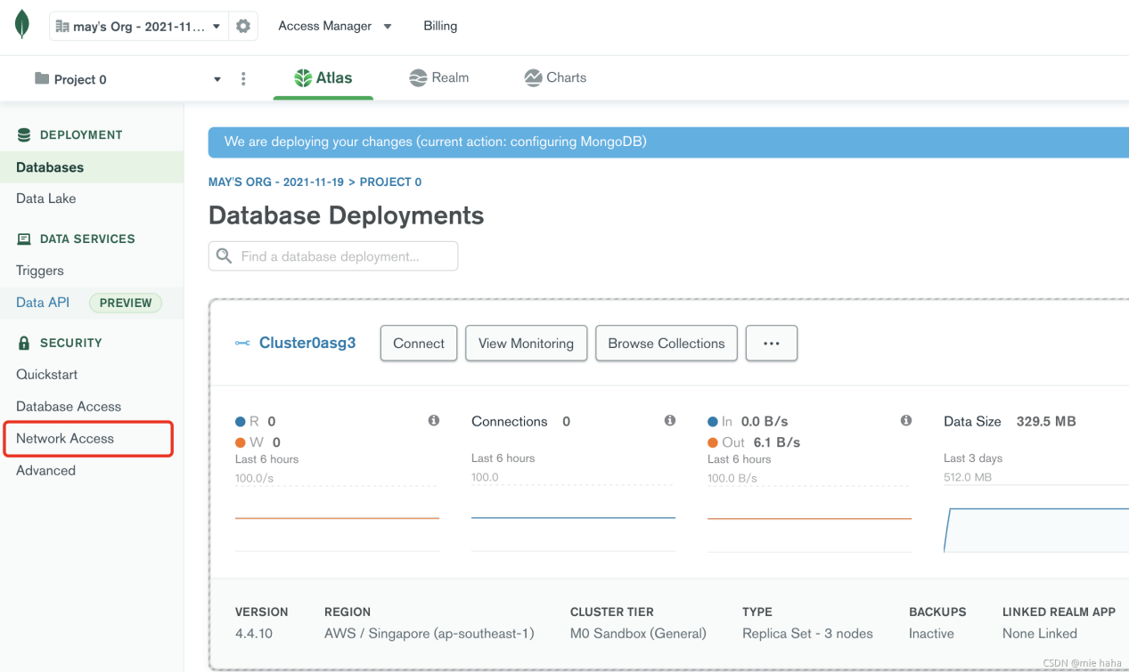Open Network Access in the sidebar

click(x=65, y=439)
